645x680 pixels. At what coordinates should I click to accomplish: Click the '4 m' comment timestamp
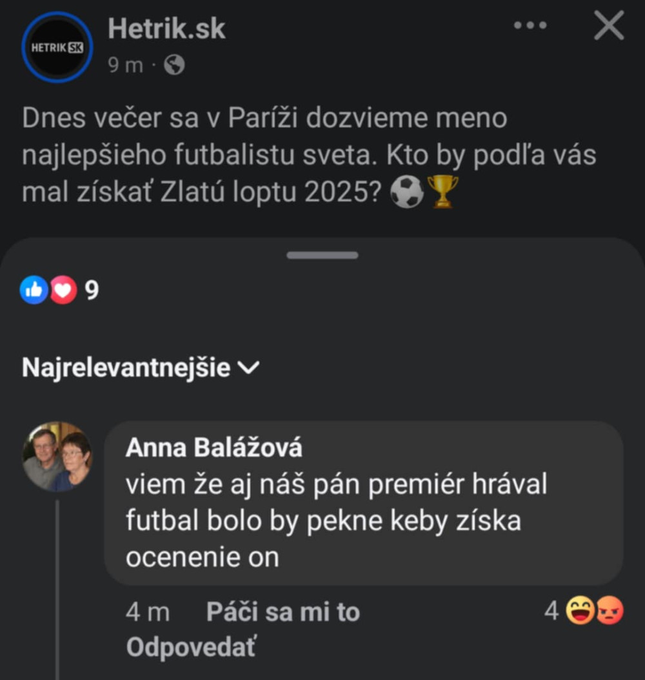click(x=148, y=612)
